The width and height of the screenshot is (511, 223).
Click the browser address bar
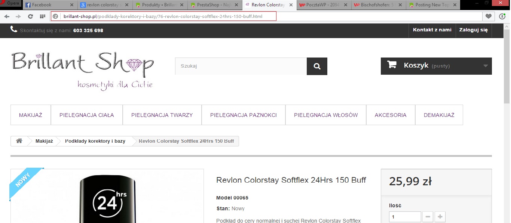(266, 16)
